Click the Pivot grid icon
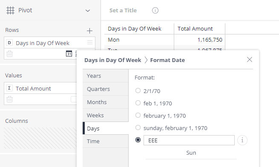Screen dimensions: 279x167 pyautogui.click(x=10, y=10)
